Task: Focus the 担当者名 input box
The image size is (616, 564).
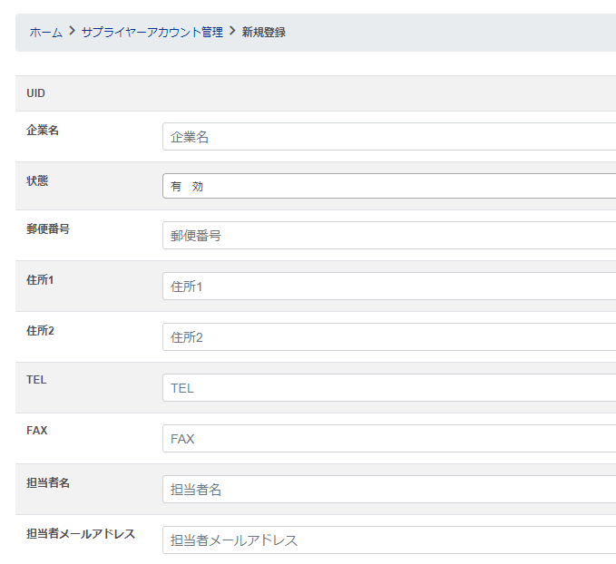Action: pyautogui.click(x=390, y=490)
